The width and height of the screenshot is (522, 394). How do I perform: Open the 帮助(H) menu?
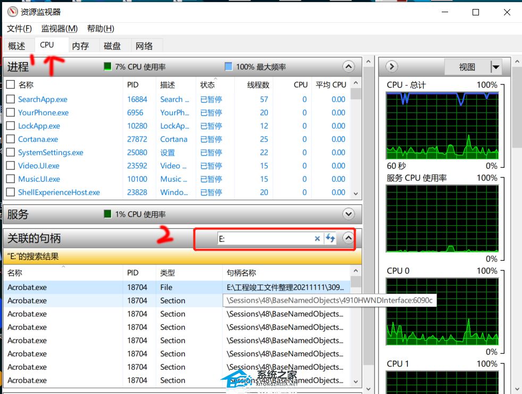click(x=100, y=29)
